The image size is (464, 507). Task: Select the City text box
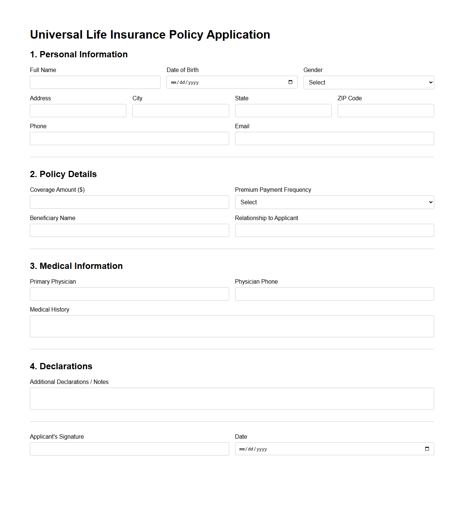coord(180,110)
